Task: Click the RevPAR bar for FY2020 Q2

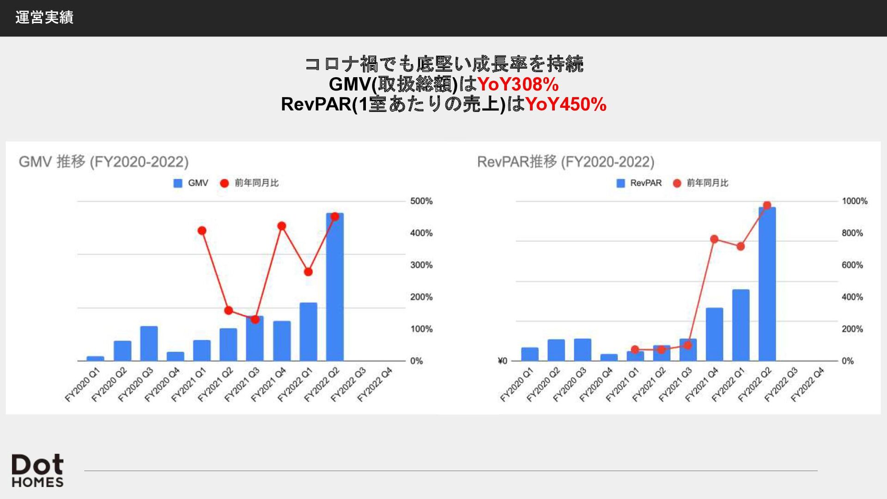Action: click(x=556, y=350)
